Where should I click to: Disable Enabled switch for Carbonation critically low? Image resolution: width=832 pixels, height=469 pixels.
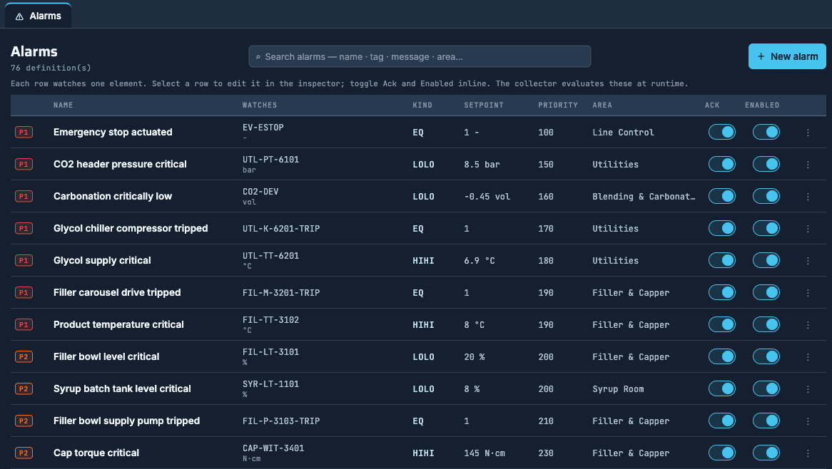click(x=766, y=196)
